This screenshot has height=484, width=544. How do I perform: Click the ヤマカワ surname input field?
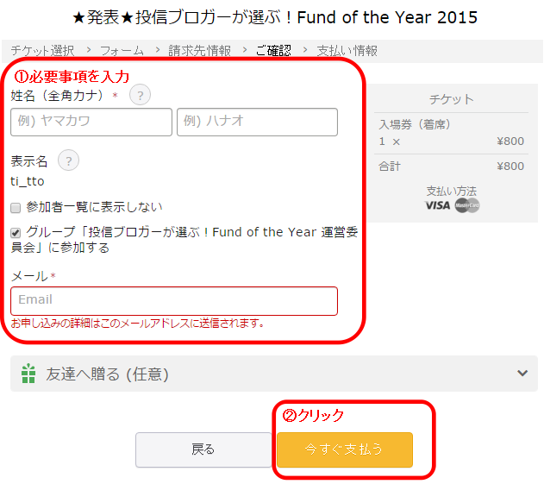pyautogui.click(x=91, y=122)
